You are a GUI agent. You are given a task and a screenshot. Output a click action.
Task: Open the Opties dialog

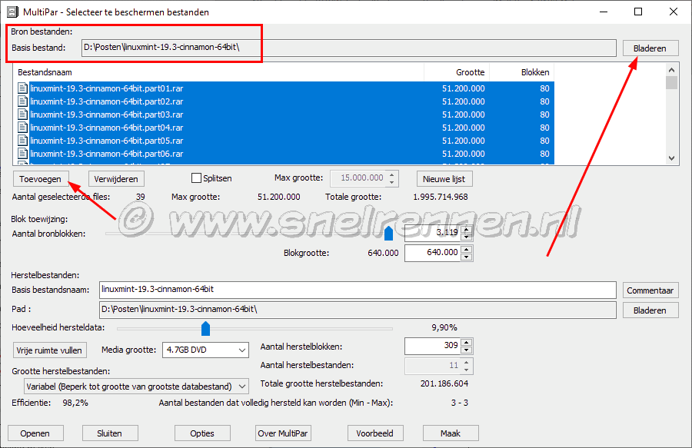coord(202,433)
